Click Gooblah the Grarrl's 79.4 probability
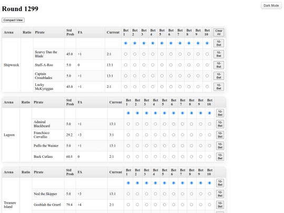The width and height of the screenshot is (284, 213). click(69, 205)
